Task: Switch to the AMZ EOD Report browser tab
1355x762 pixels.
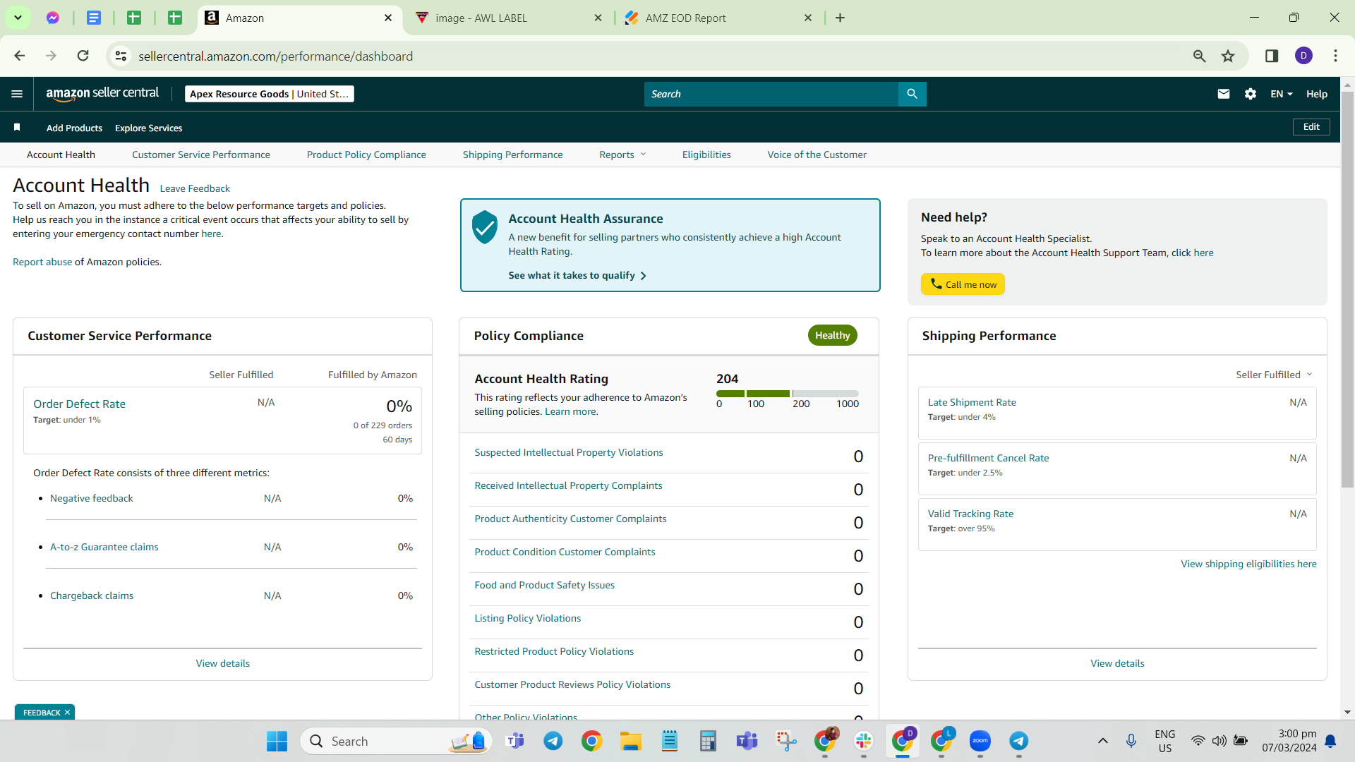Action: coord(717,18)
